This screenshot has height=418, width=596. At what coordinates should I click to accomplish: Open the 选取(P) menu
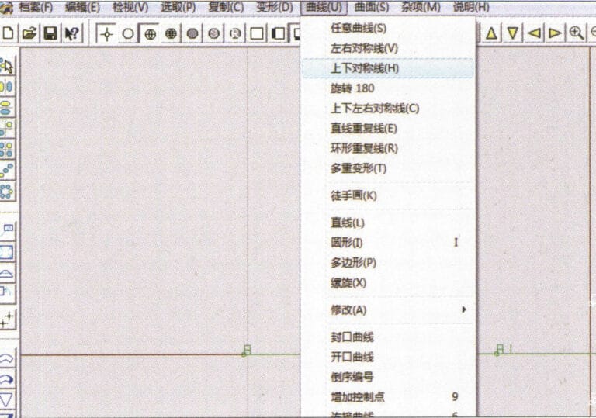click(x=178, y=7)
